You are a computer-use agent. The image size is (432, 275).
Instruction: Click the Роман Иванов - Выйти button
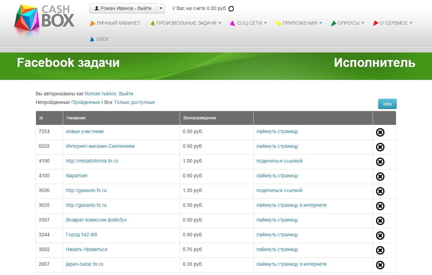(x=123, y=8)
